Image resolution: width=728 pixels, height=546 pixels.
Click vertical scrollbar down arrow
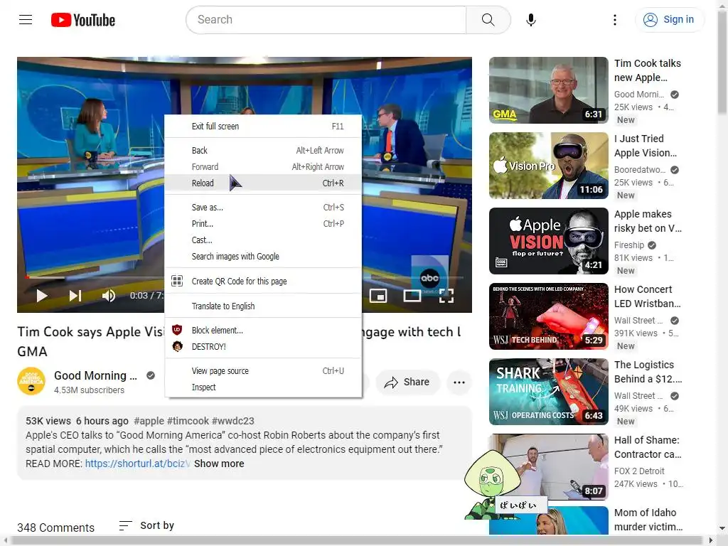(722, 528)
